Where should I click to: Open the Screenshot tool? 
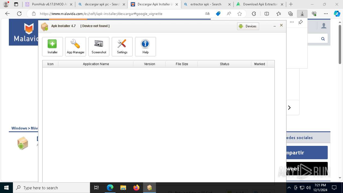[x=99, y=47]
